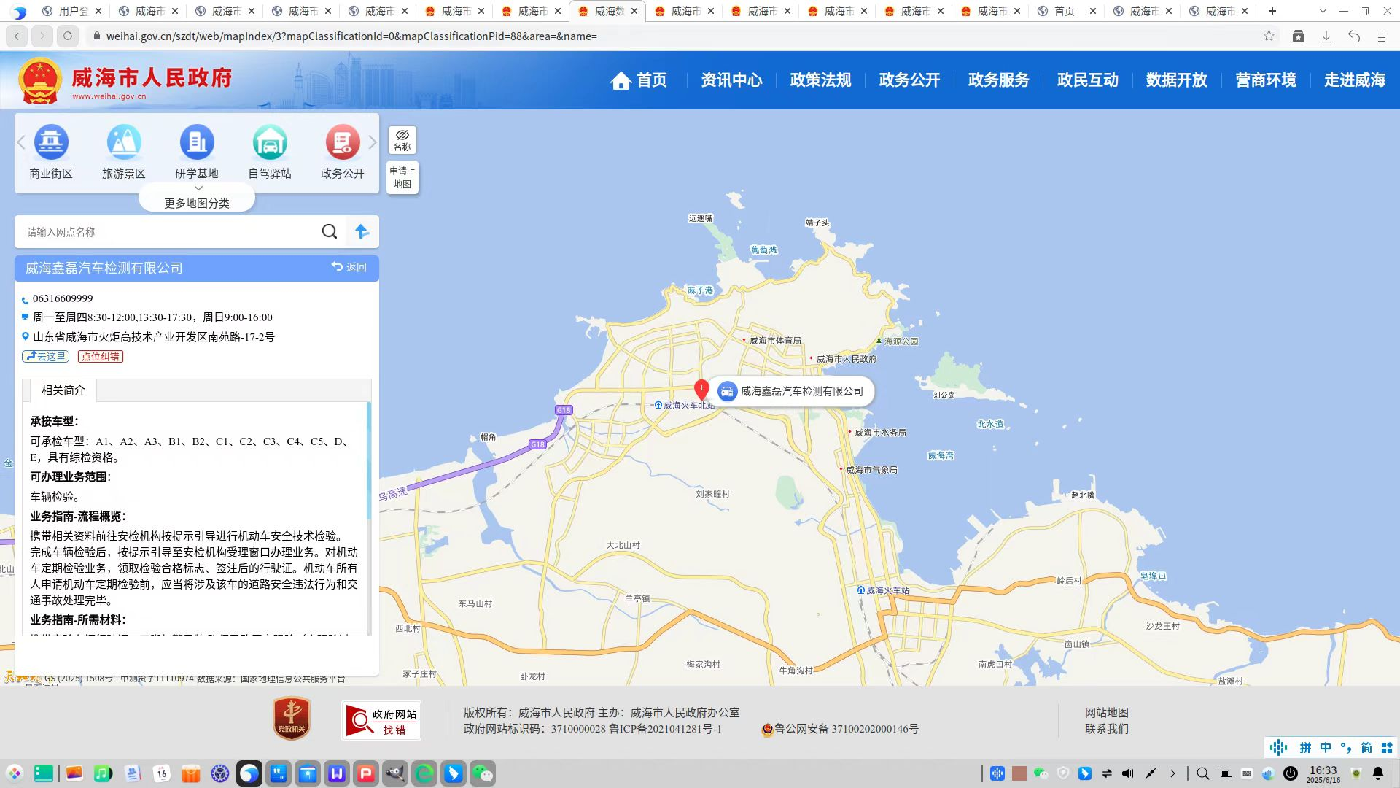Click the 去这里 directions button
Viewport: 1400px width, 788px height.
(x=46, y=357)
